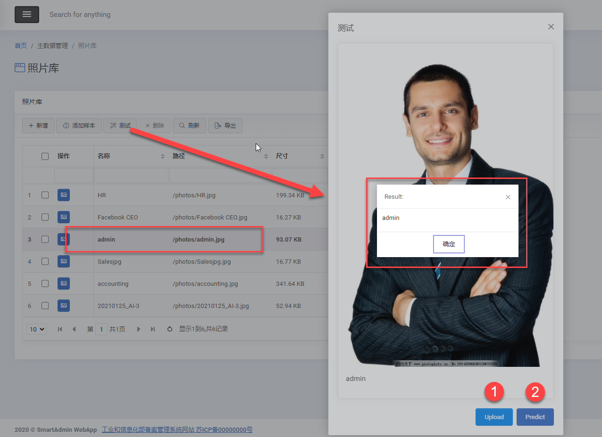Open image icon for 20210125_AI-3 row

pyautogui.click(x=64, y=306)
